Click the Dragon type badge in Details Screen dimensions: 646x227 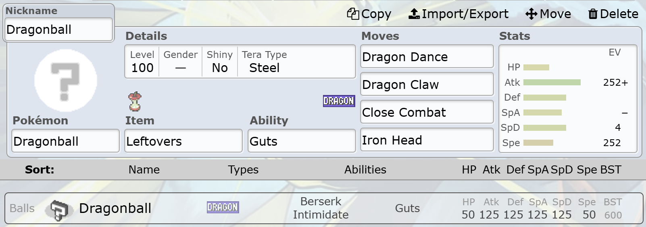pyautogui.click(x=339, y=101)
